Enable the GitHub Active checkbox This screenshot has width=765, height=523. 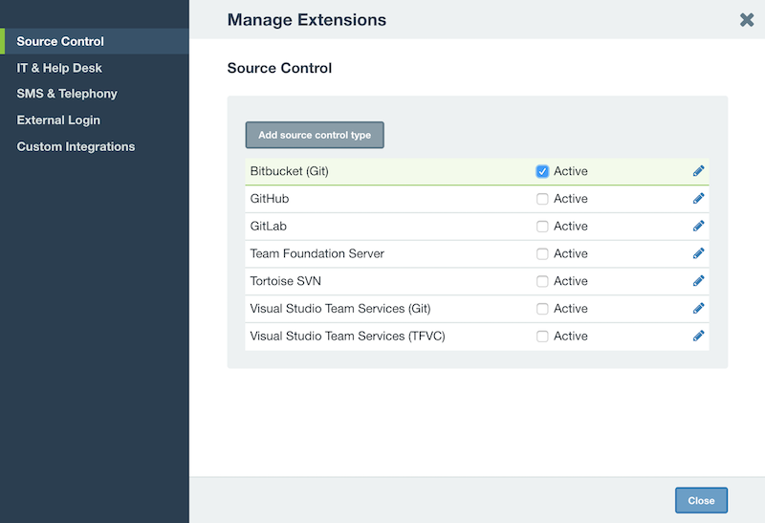[542, 199]
